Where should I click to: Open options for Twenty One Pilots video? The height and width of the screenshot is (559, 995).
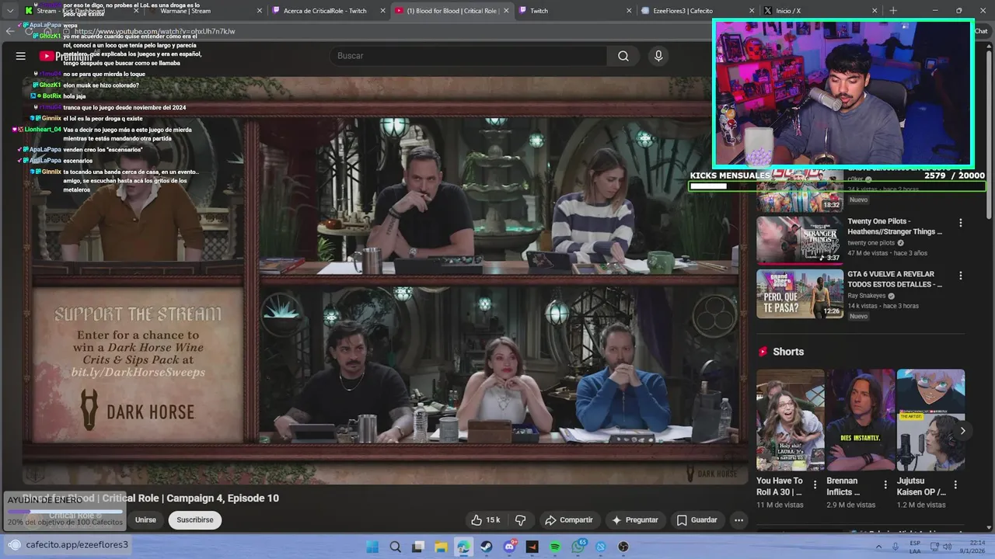pos(960,223)
